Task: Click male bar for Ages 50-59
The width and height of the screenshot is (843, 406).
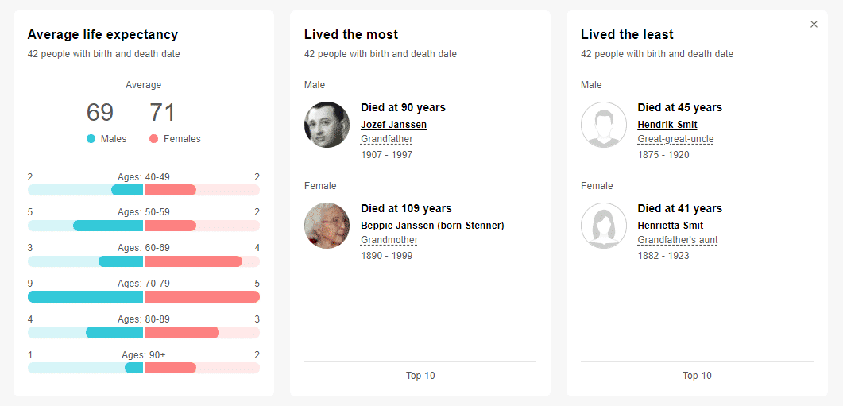Action: (108, 226)
